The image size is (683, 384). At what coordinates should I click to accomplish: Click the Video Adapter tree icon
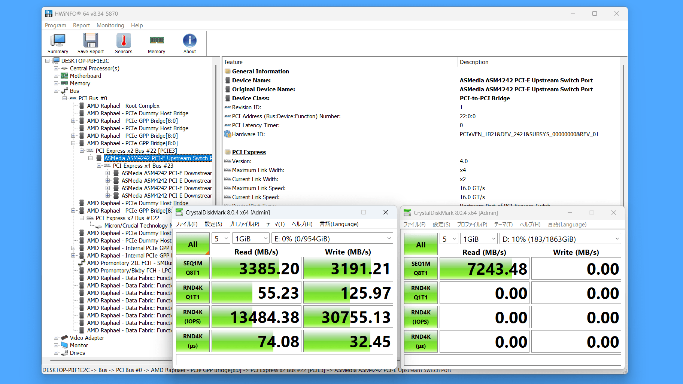click(64, 338)
